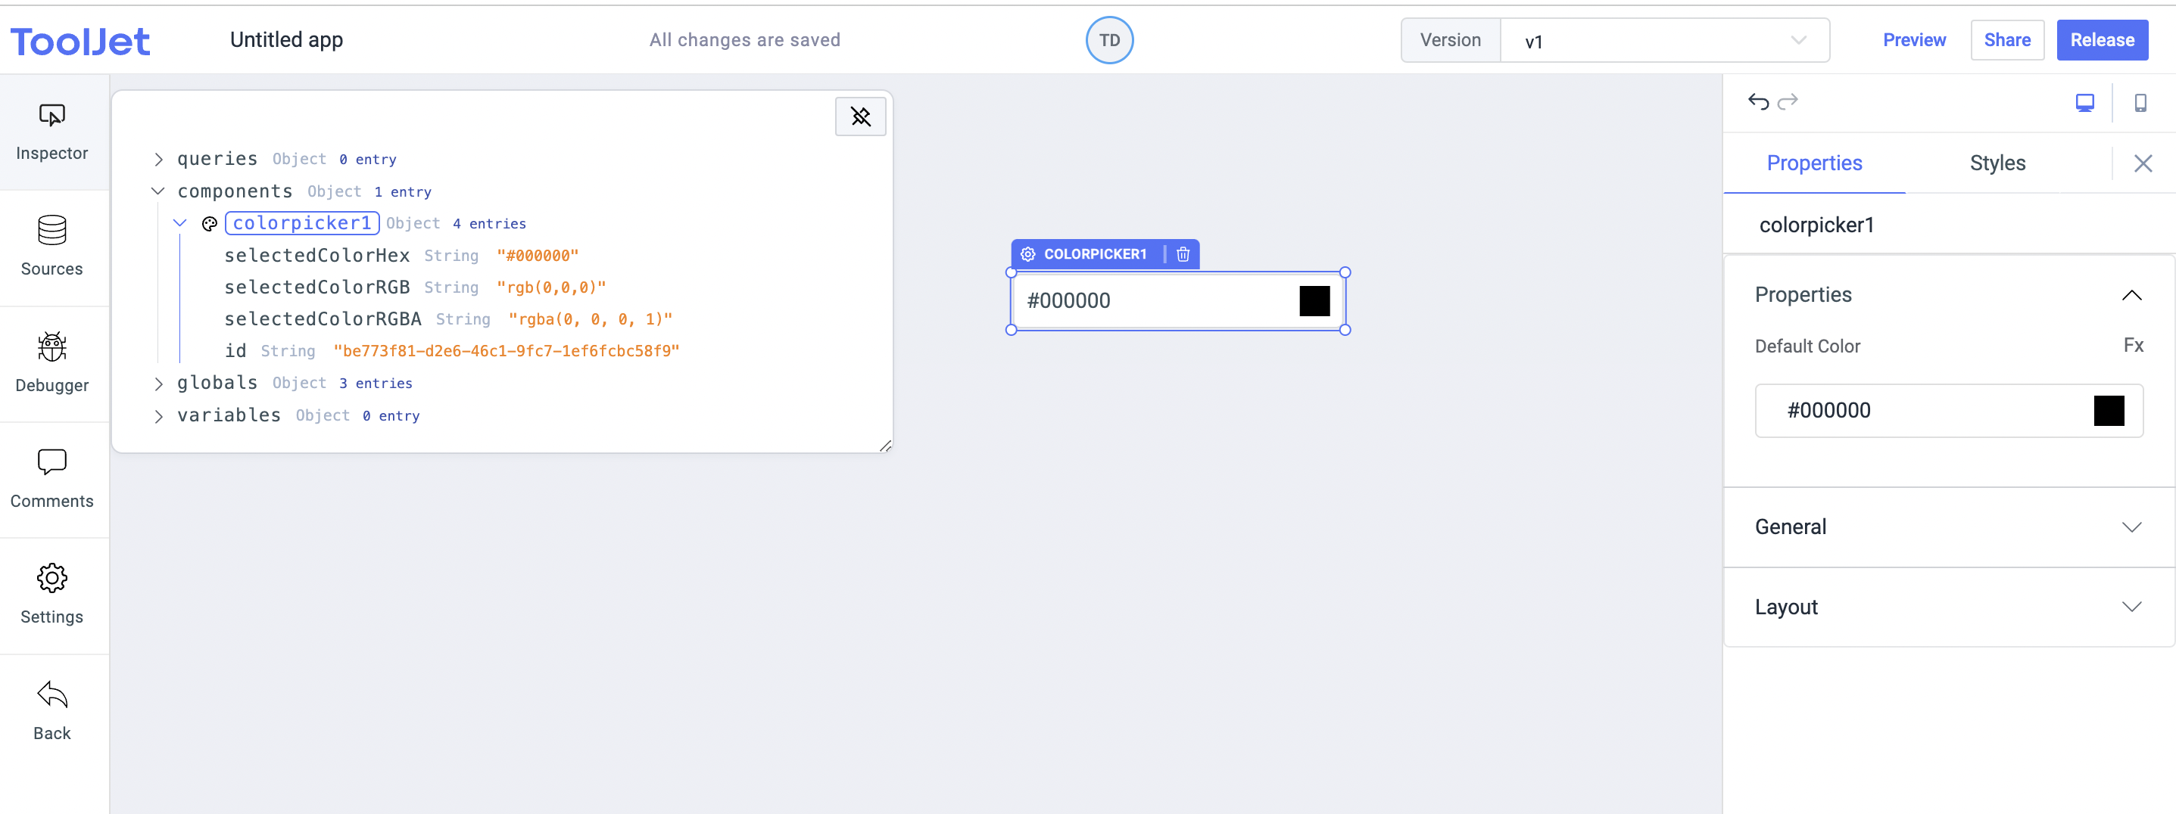Collapse the components node
This screenshot has width=2176, height=814.
[158, 191]
